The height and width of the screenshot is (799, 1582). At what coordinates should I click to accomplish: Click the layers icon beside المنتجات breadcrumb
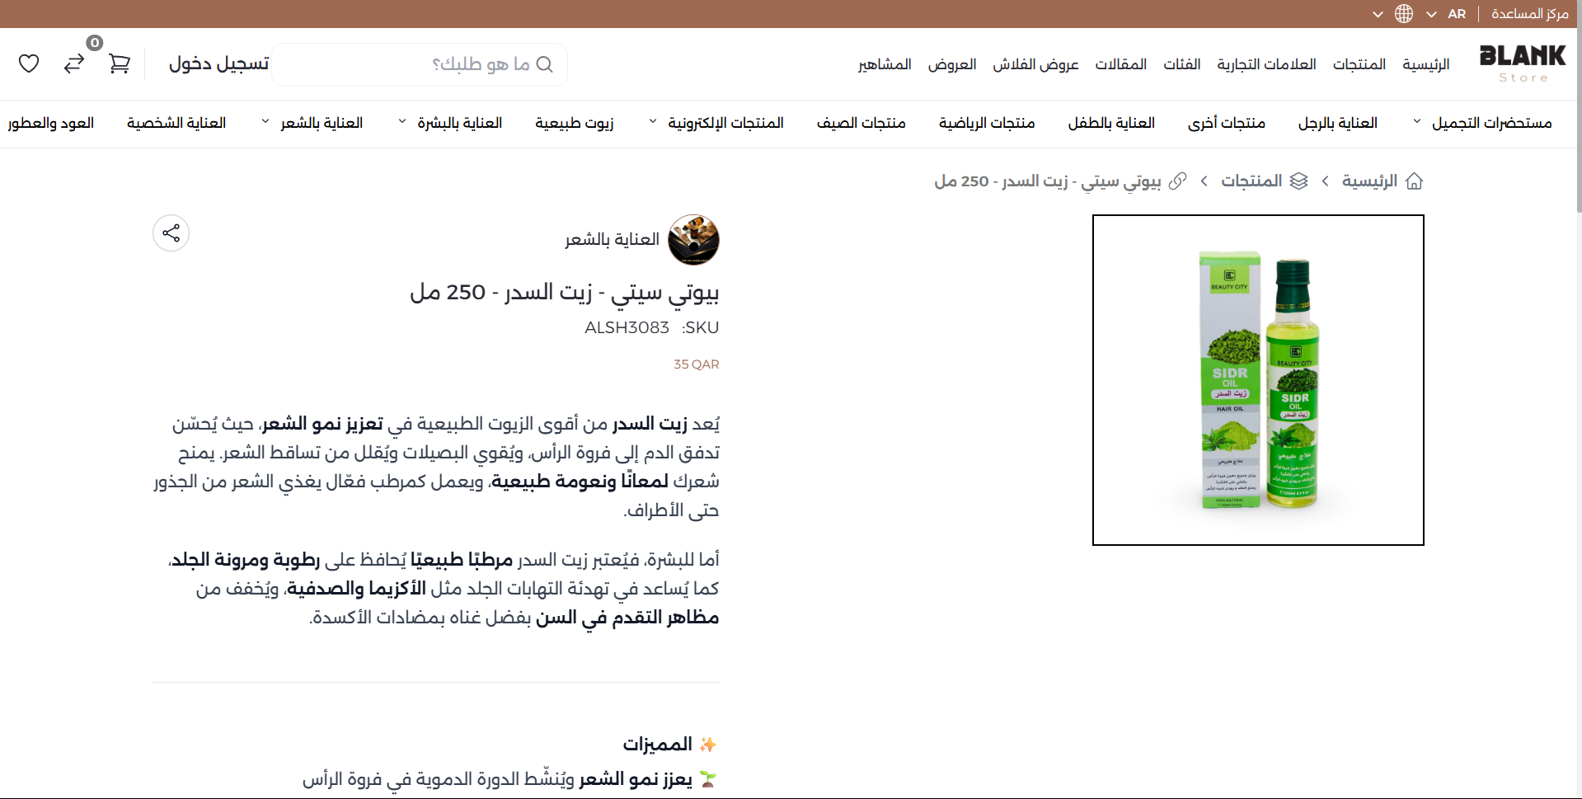pyautogui.click(x=1299, y=181)
